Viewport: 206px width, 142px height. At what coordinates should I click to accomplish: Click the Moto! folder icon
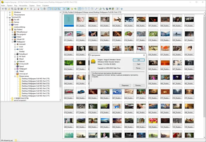point(18,59)
